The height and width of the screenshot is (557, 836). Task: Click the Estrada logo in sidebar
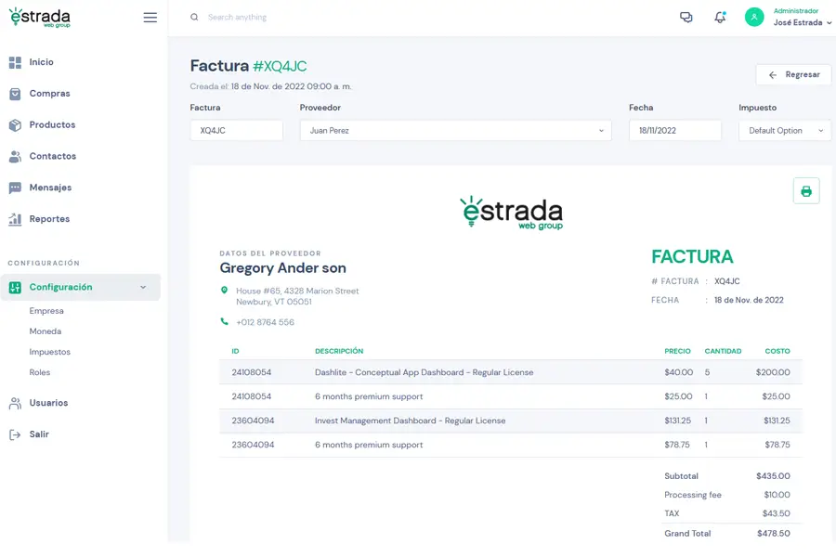[x=40, y=18]
